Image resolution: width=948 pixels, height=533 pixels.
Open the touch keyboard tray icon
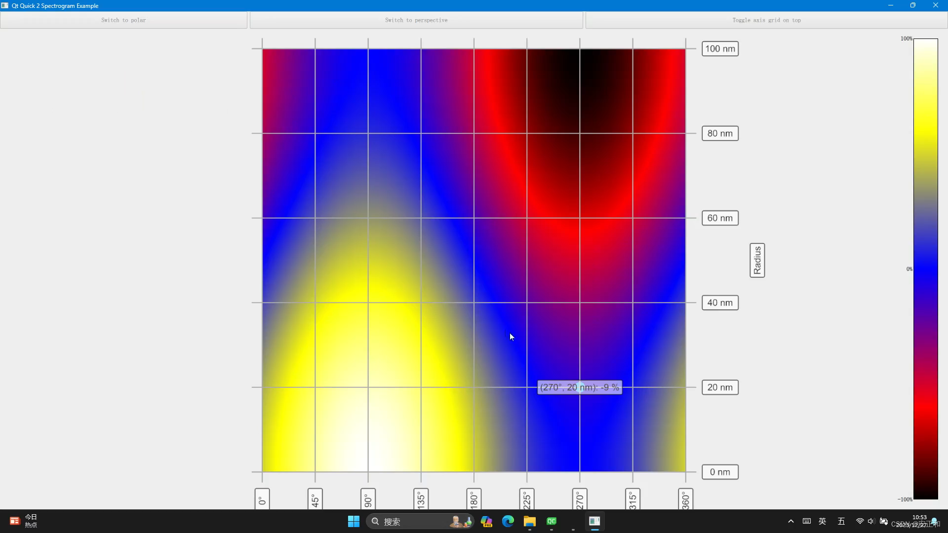(x=807, y=521)
